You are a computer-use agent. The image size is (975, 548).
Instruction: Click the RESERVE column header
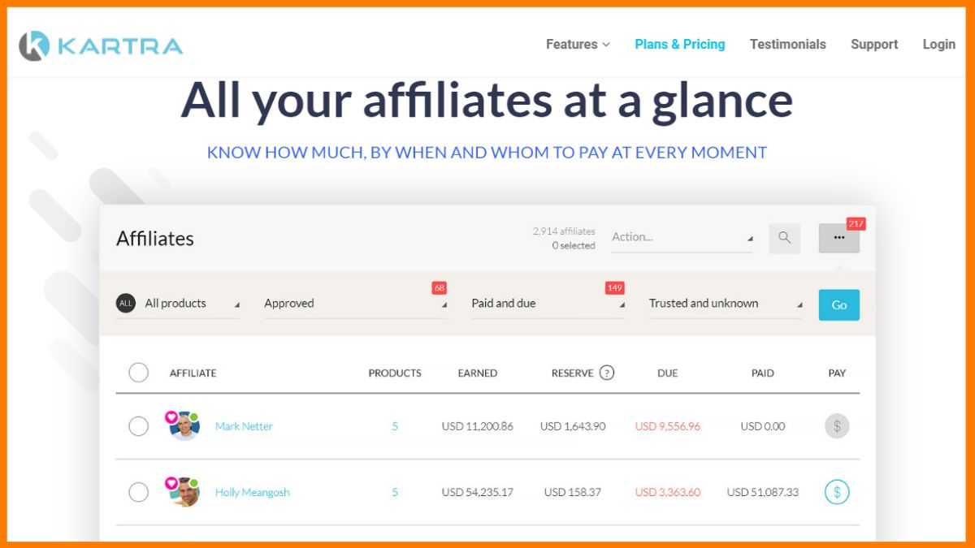point(573,373)
